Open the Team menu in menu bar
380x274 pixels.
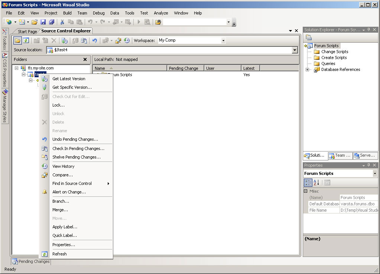(x=82, y=13)
